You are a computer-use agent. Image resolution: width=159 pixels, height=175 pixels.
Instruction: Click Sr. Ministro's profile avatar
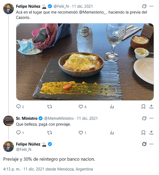(x=8, y=121)
